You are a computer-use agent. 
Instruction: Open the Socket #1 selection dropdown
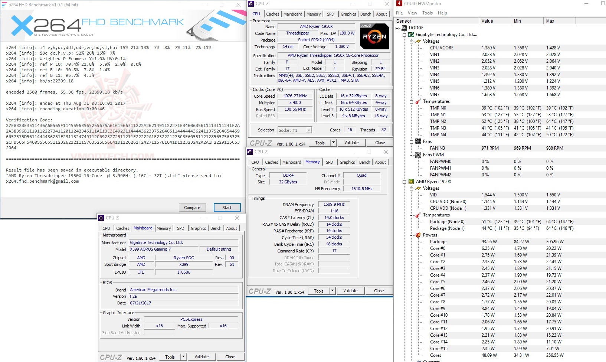coord(308,130)
